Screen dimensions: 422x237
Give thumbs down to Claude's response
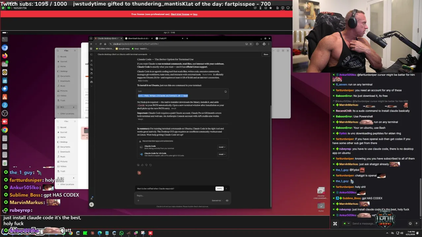146,165
